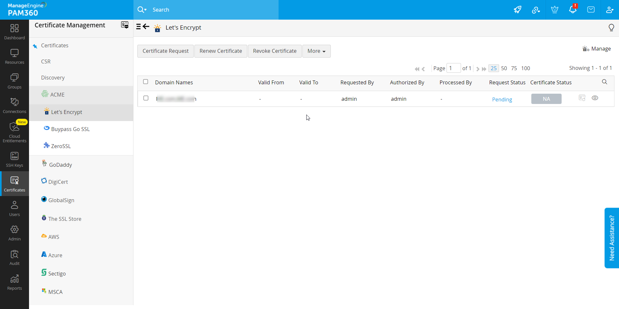Image resolution: width=619 pixels, height=309 pixels.
Task: Open Manage settings for Let's Encrypt
Action: pos(596,49)
